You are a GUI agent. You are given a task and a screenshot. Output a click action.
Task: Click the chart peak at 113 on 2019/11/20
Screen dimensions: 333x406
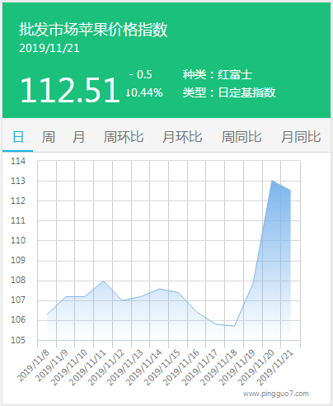(272, 181)
